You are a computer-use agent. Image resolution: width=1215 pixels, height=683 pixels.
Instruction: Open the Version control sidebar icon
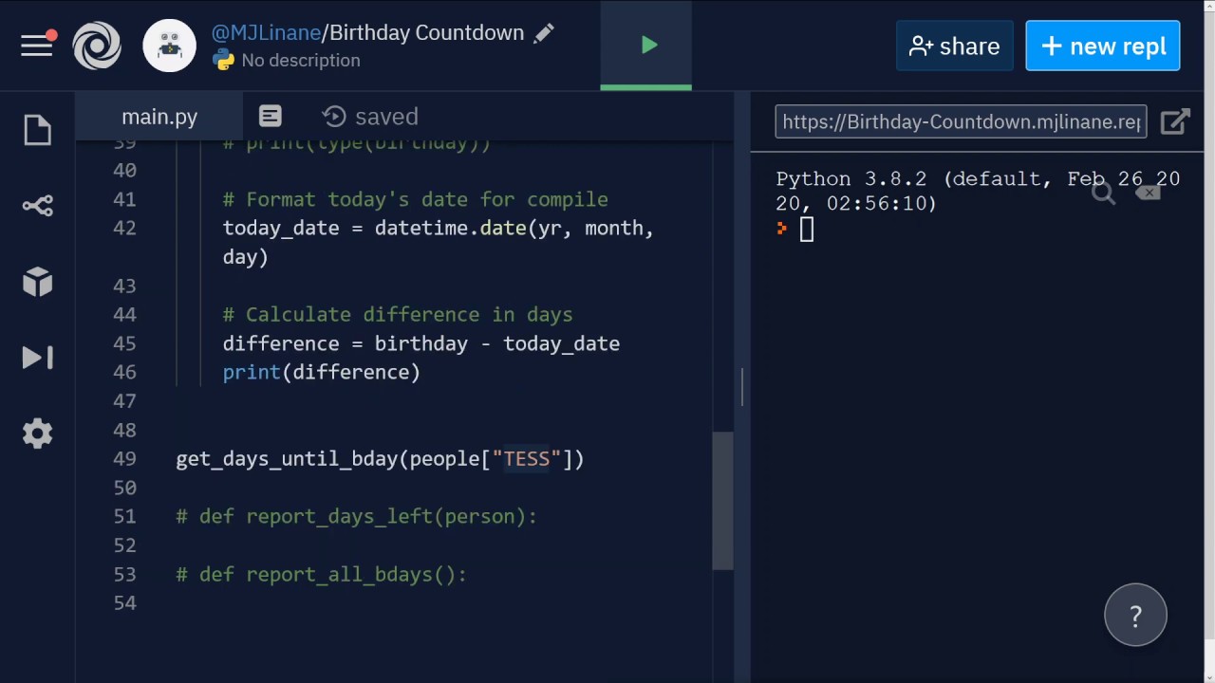tap(37, 206)
